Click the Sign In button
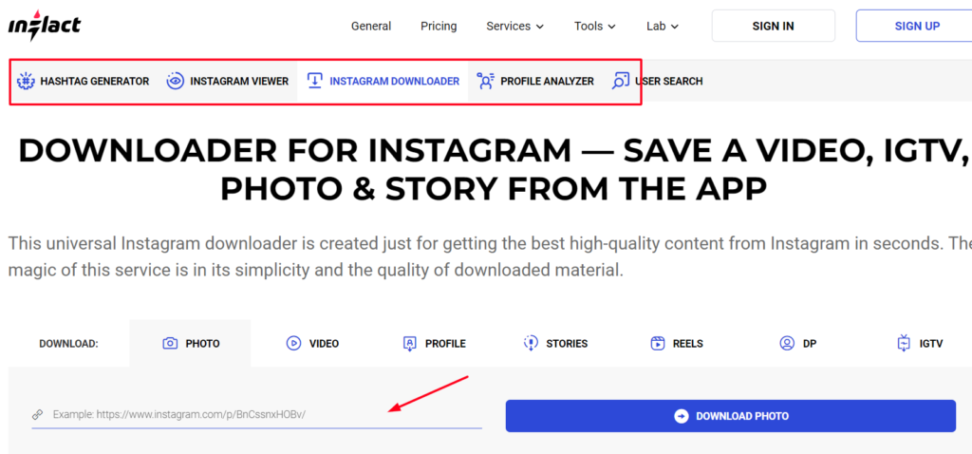The image size is (972, 454). 773,27
